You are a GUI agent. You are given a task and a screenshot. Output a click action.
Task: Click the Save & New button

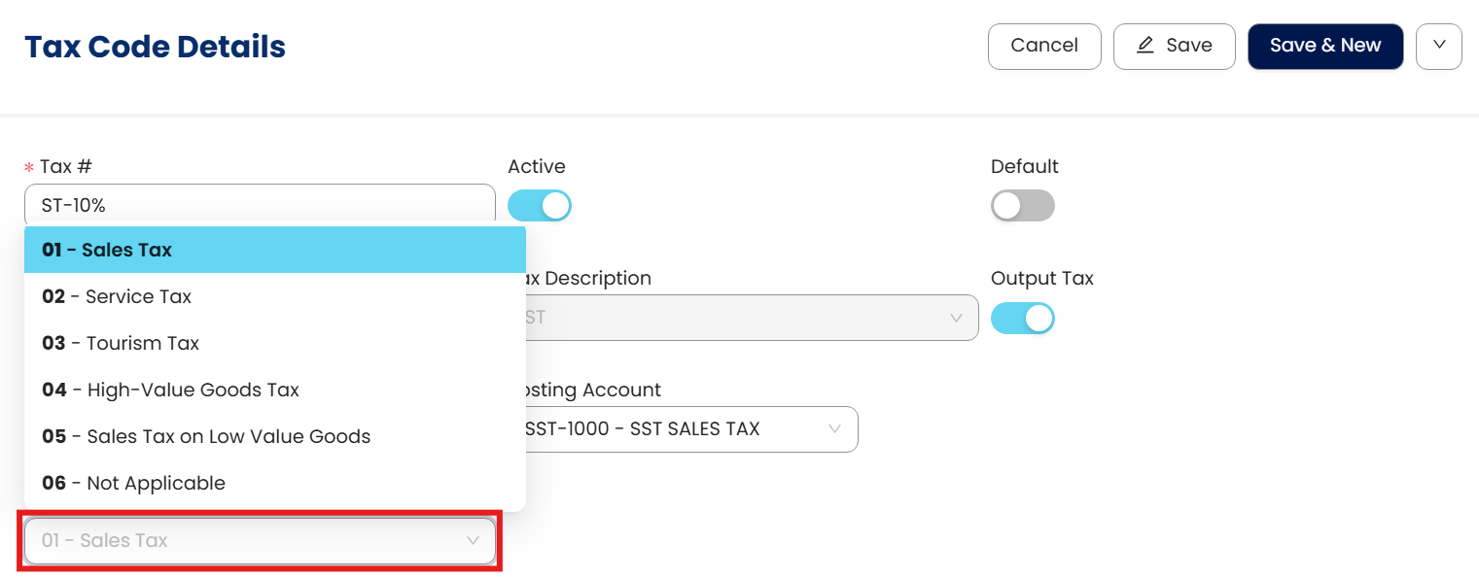pyautogui.click(x=1325, y=46)
